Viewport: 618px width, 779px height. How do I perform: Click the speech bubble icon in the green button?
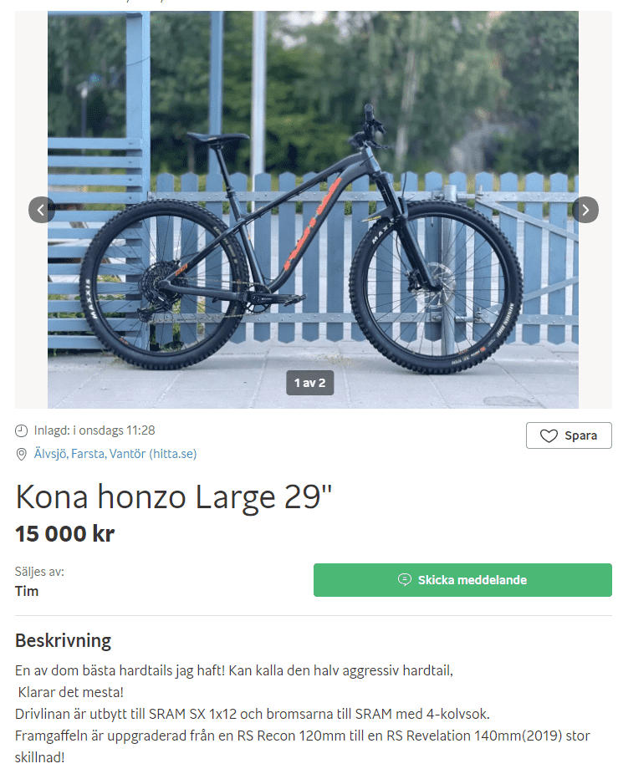(405, 580)
